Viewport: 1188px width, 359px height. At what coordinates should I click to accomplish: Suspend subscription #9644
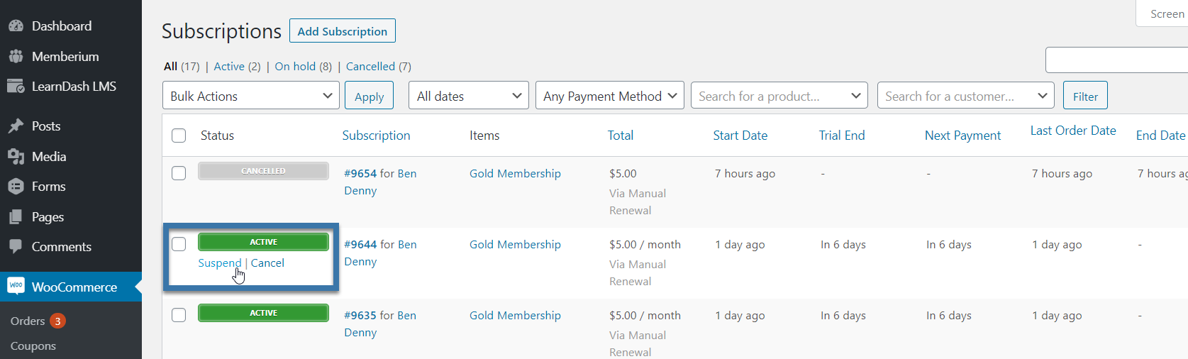[x=219, y=263]
